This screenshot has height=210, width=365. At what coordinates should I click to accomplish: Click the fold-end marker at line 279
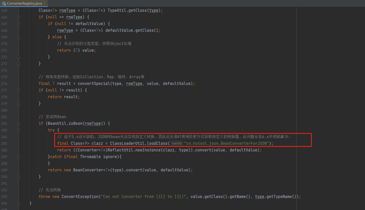pos(18,103)
